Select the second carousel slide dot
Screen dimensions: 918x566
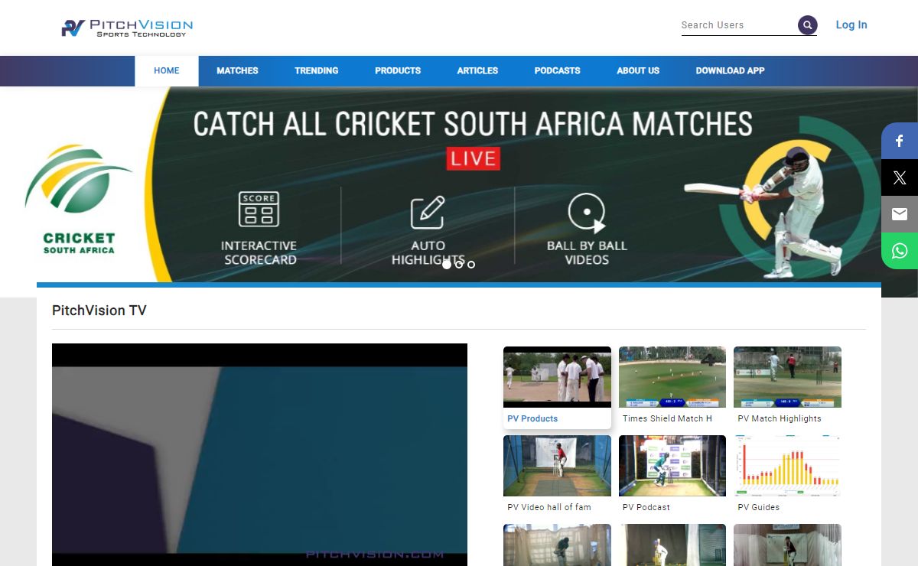tap(459, 265)
